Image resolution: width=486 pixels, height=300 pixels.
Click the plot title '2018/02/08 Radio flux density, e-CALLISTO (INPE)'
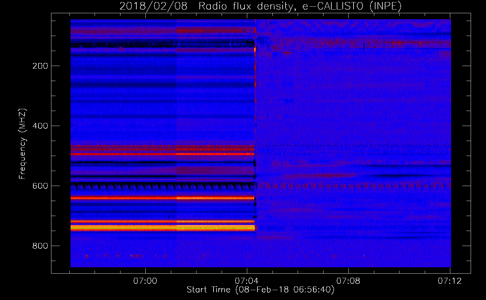260,6
